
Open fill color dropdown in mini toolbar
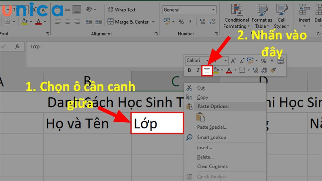pyautogui.click(x=222, y=70)
